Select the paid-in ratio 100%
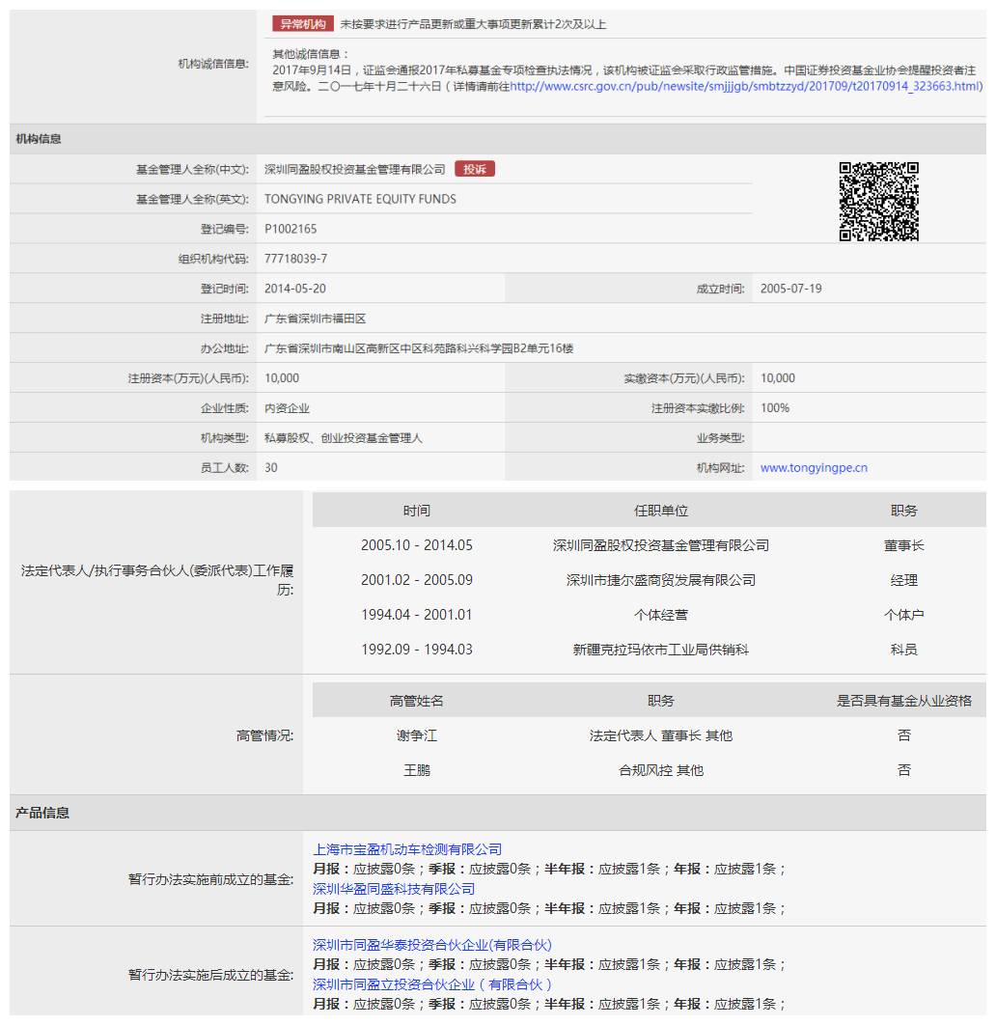The image size is (996, 1025). click(775, 408)
